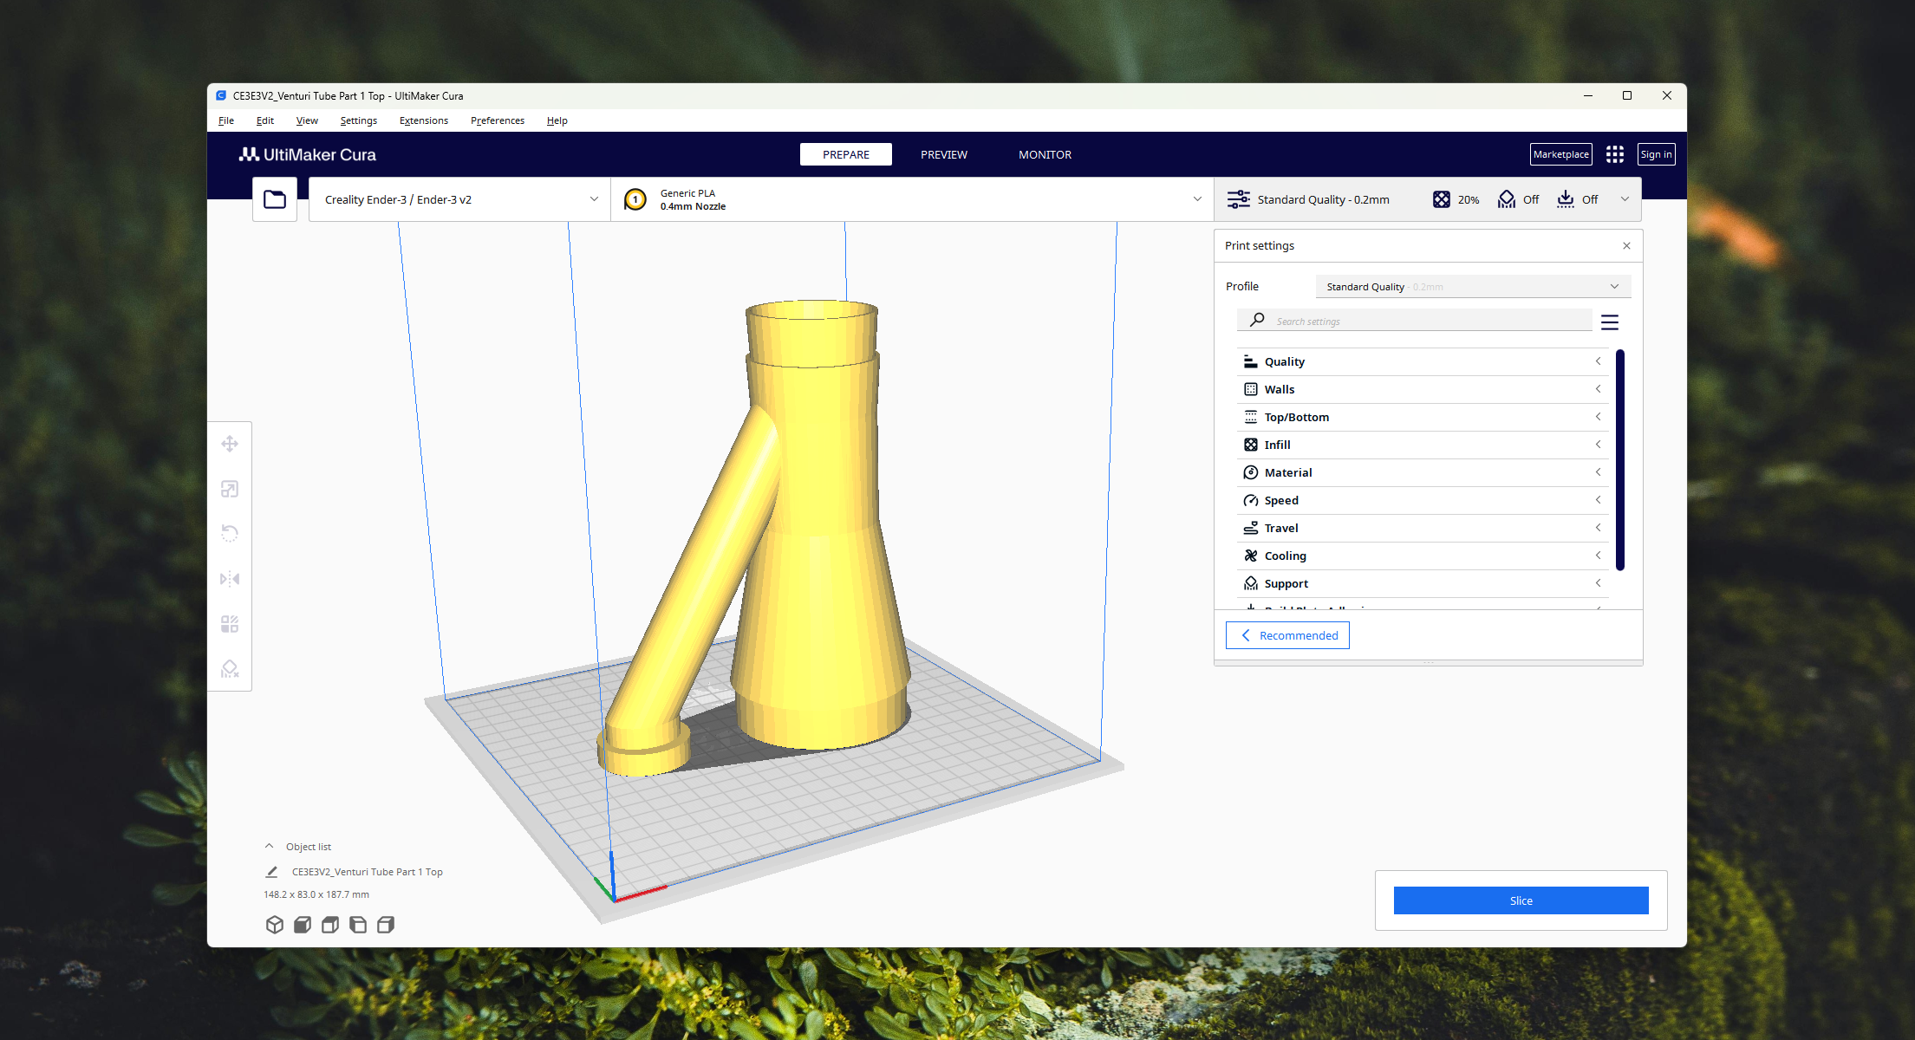
Task: Open the Profile Standard Quality dropdown
Action: tap(1473, 287)
